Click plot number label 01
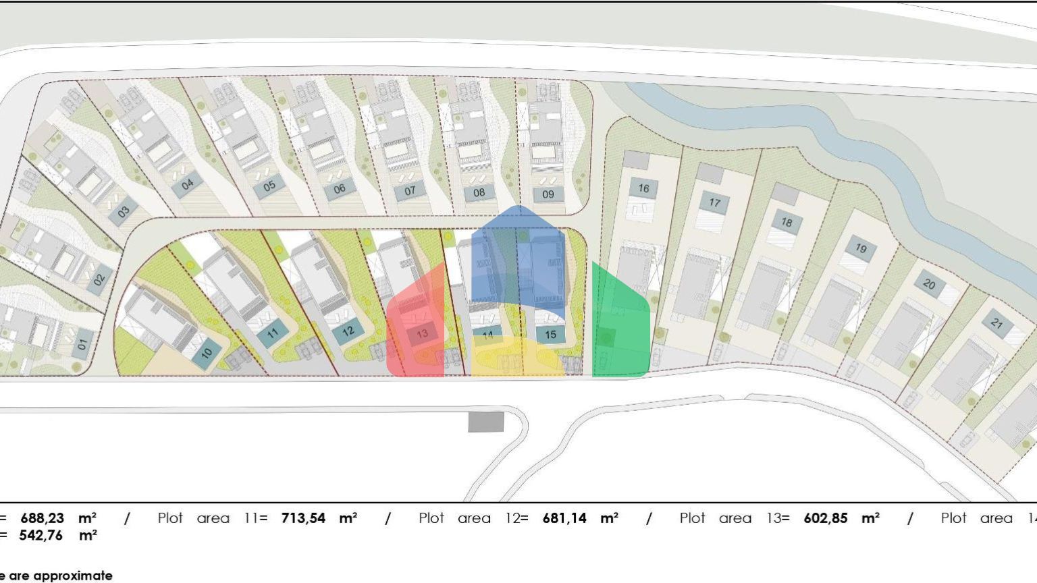The width and height of the screenshot is (1037, 583). (82, 344)
